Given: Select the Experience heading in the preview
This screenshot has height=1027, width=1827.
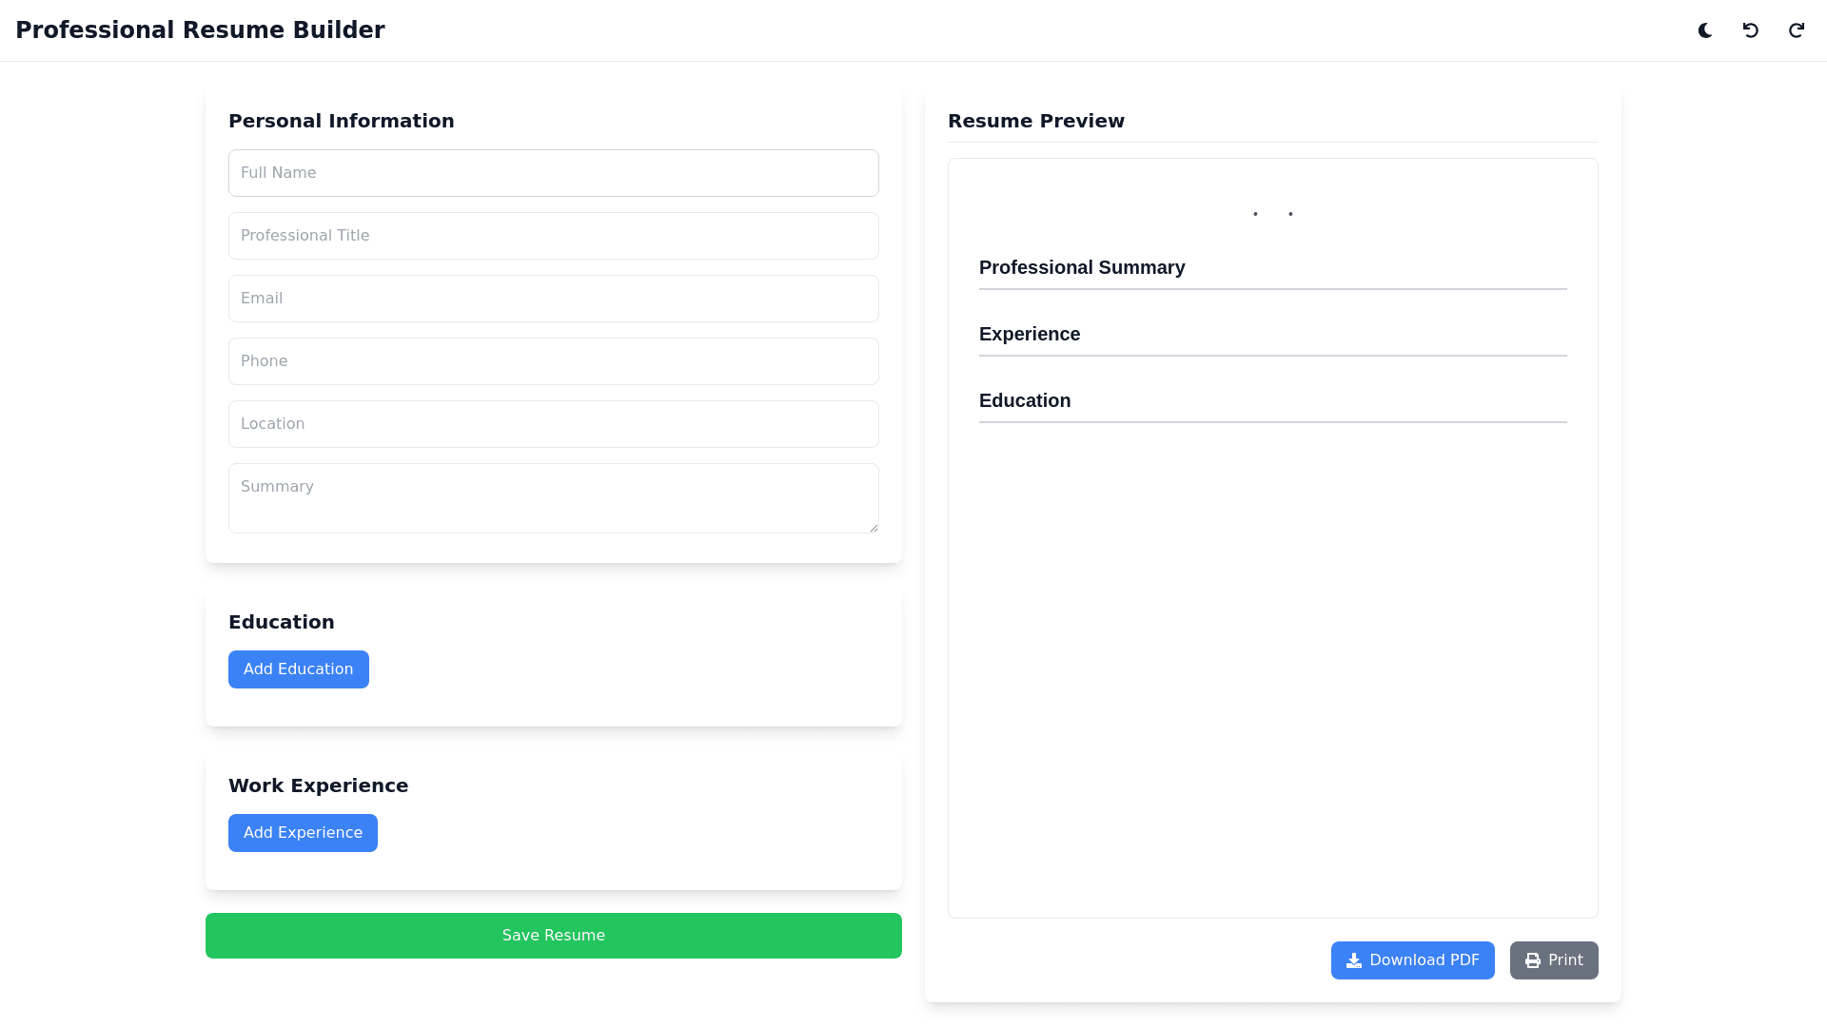Looking at the screenshot, I should pos(1030,335).
